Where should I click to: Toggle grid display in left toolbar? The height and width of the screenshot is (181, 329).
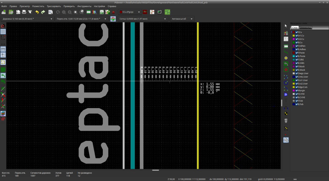click(3, 32)
